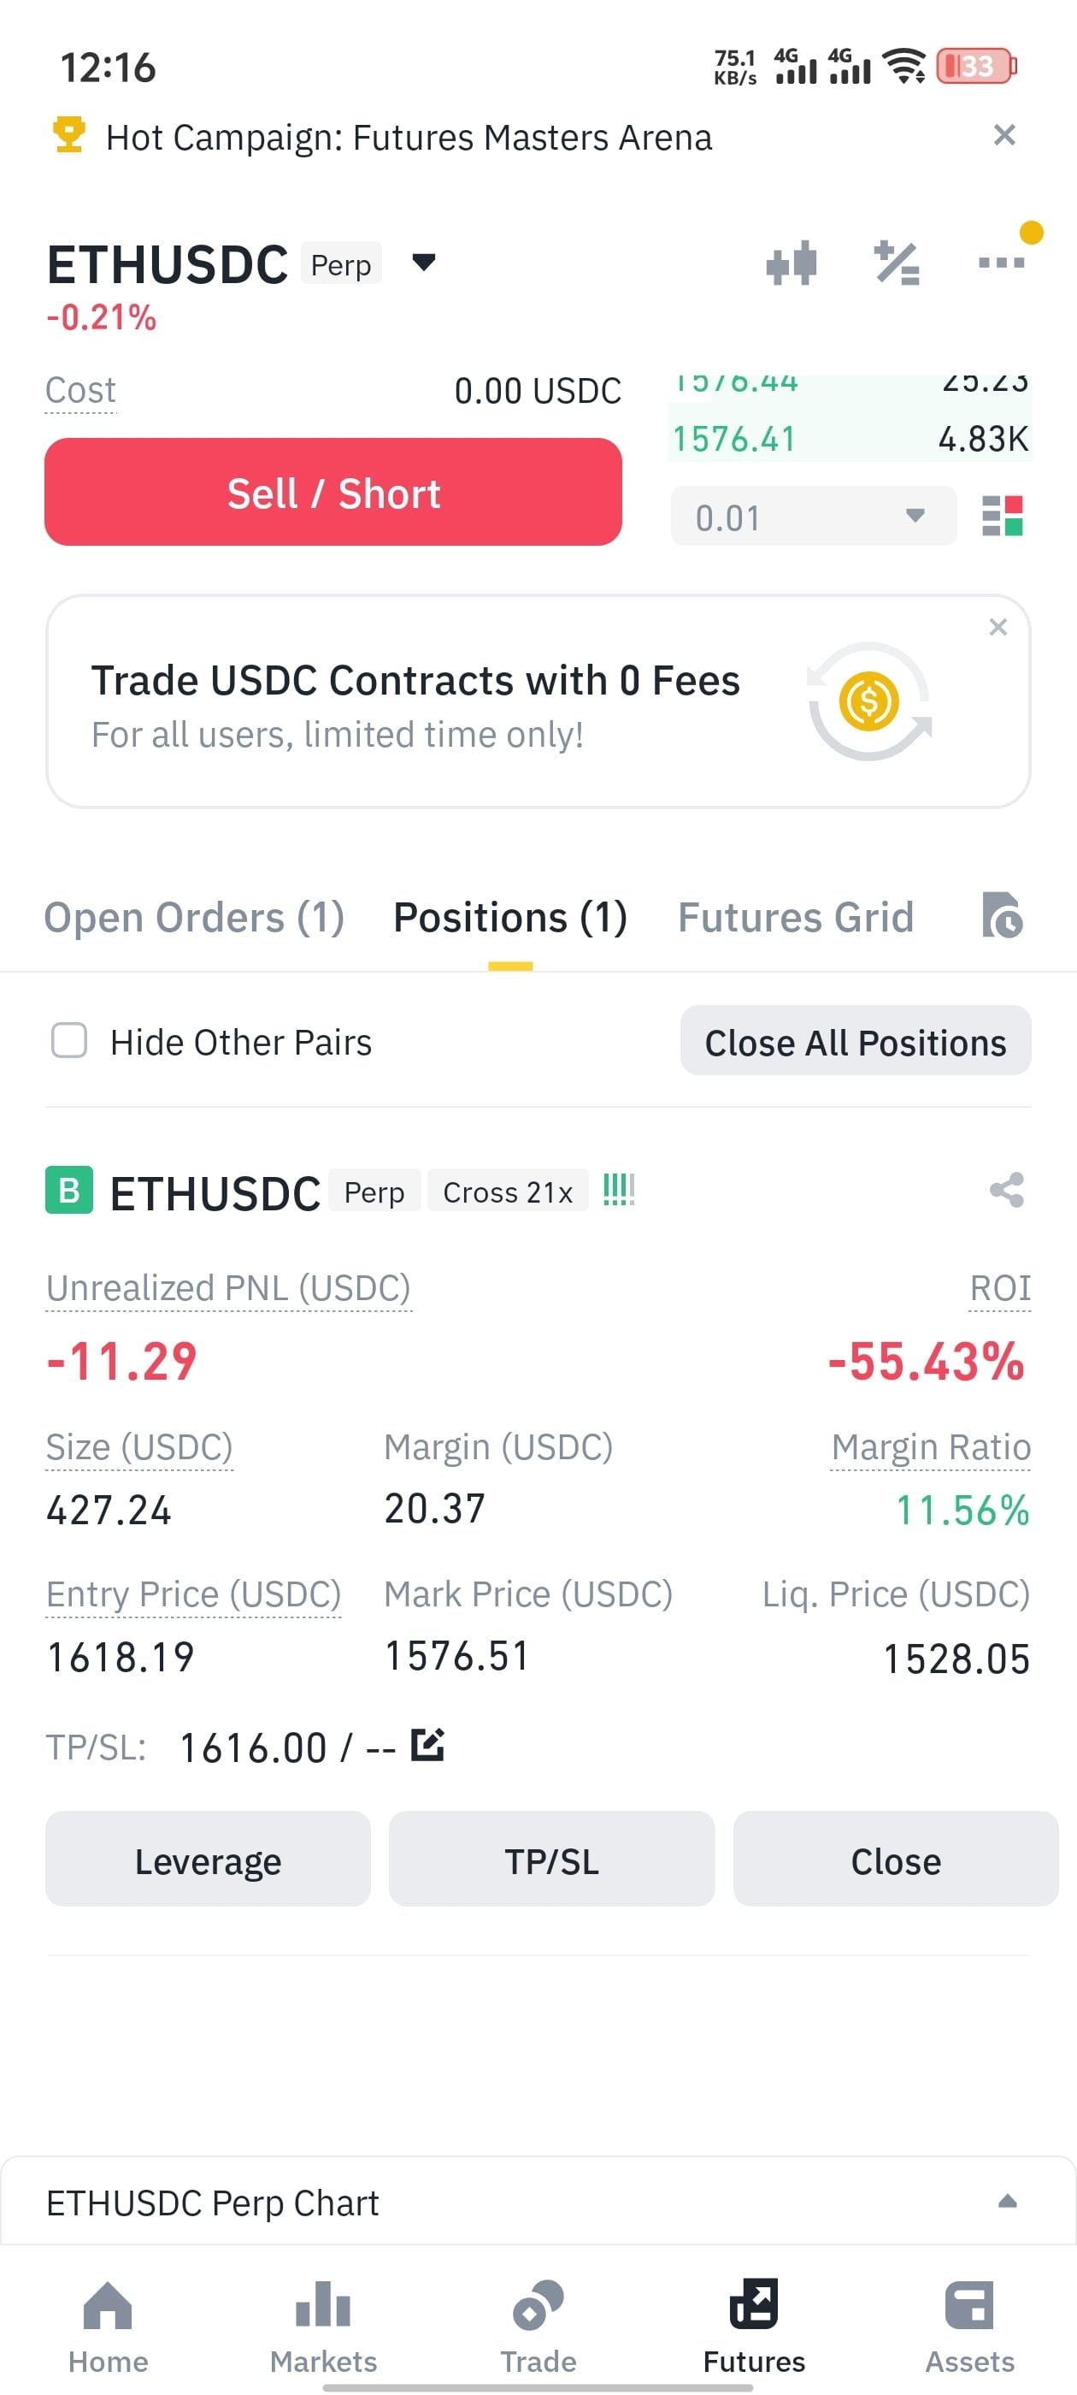Open the 0.01 price precision dropdown
Screen dimensions: 1077x2395
[813, 516]
